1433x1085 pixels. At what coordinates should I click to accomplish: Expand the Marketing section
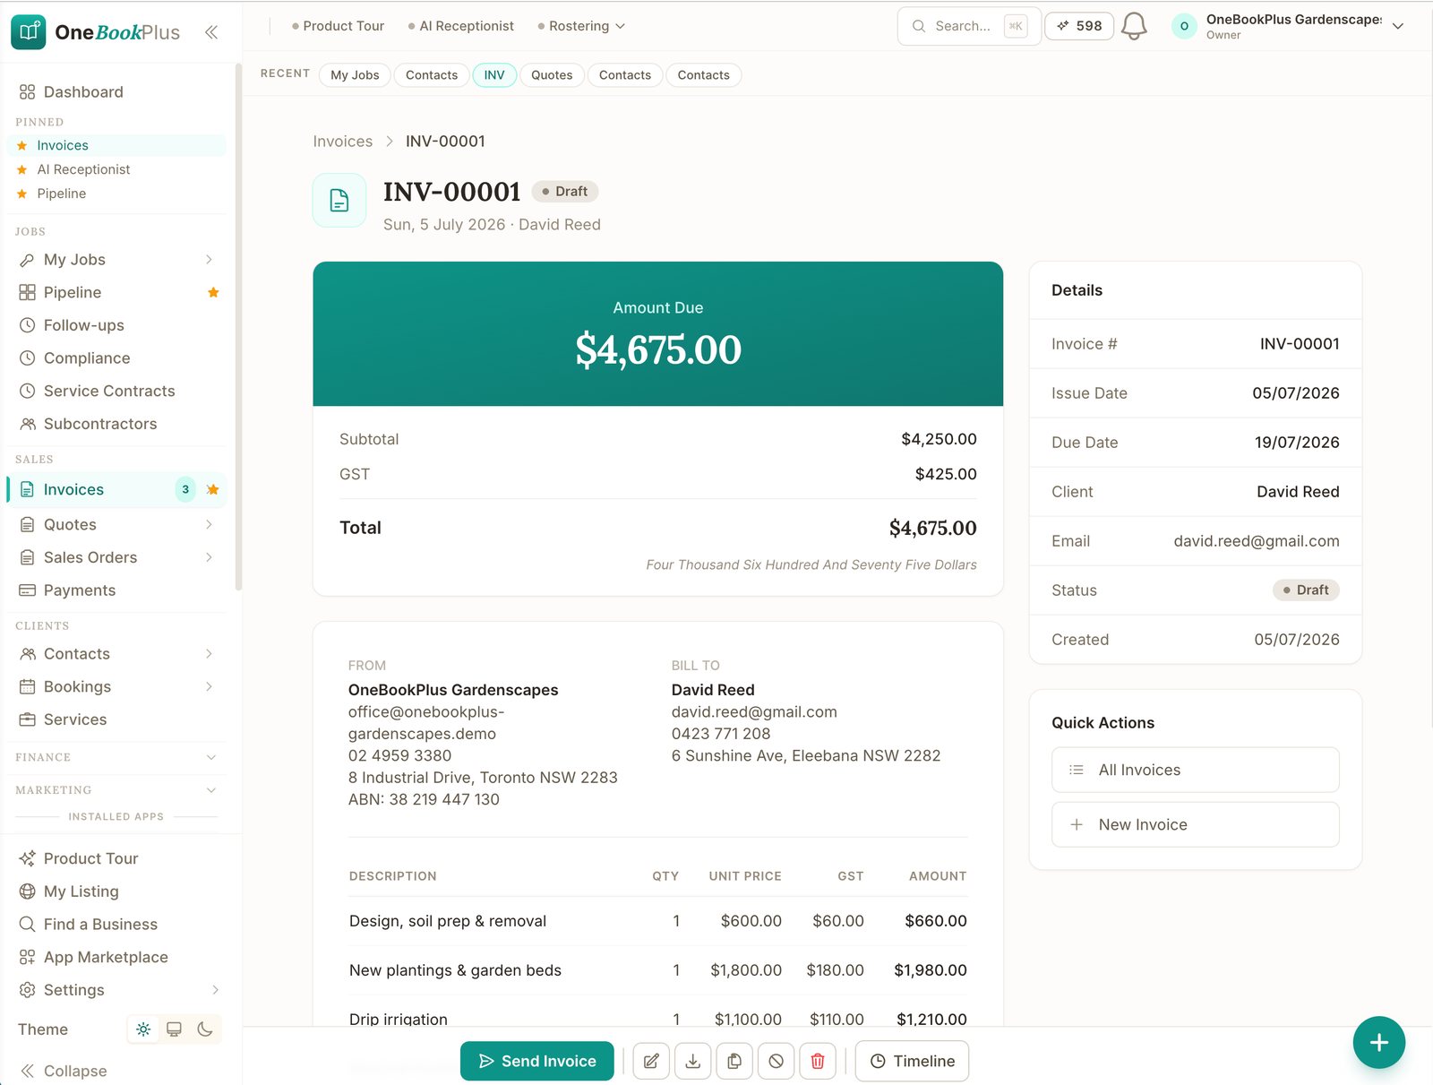116,790
